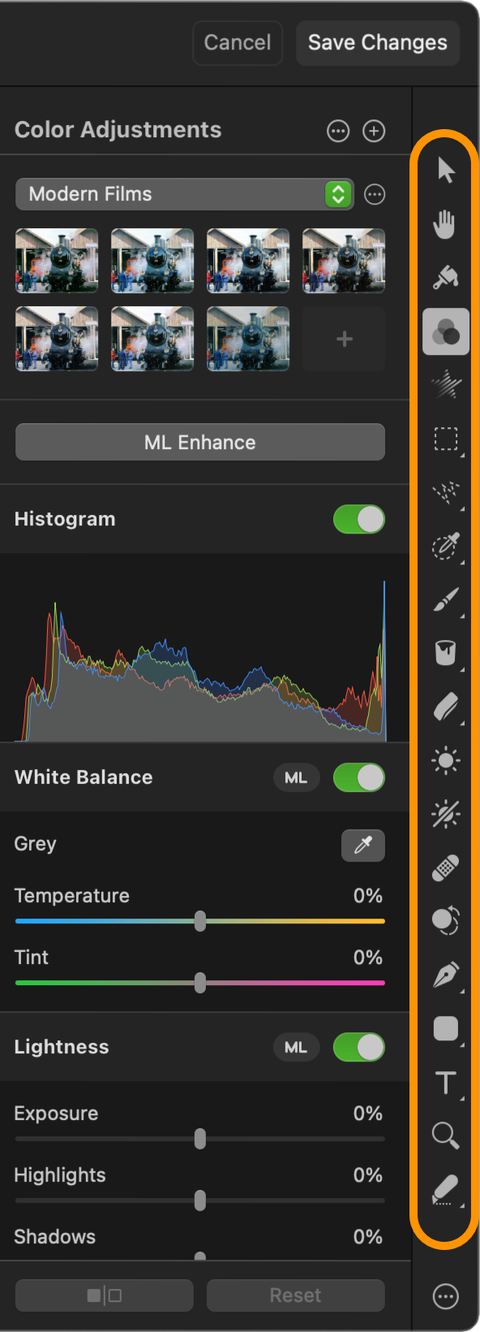Click the Save Changes button
The width and height of the screenshot is (480, 1332).
378,43
